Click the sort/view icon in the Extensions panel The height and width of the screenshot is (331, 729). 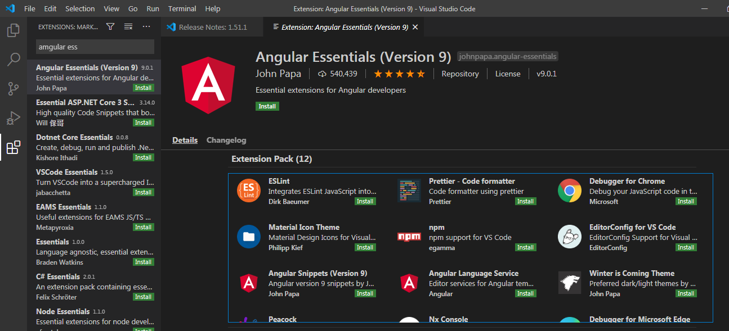128,26
